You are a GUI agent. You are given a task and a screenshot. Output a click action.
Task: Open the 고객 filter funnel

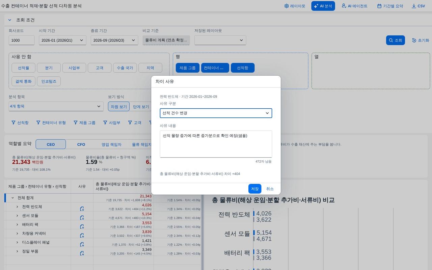coord(134,123)
